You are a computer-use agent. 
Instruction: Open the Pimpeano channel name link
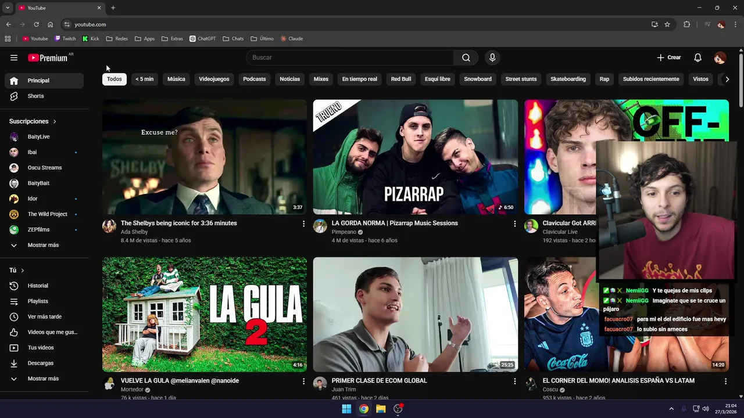click(x=344, y=232)
